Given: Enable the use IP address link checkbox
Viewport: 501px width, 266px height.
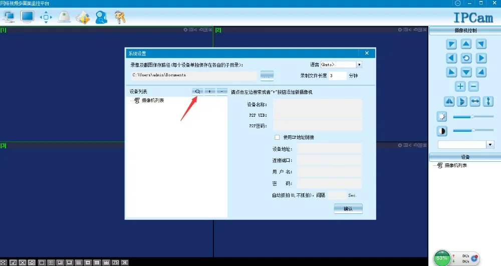Looking at the screenshot, I should pos(277,137).
